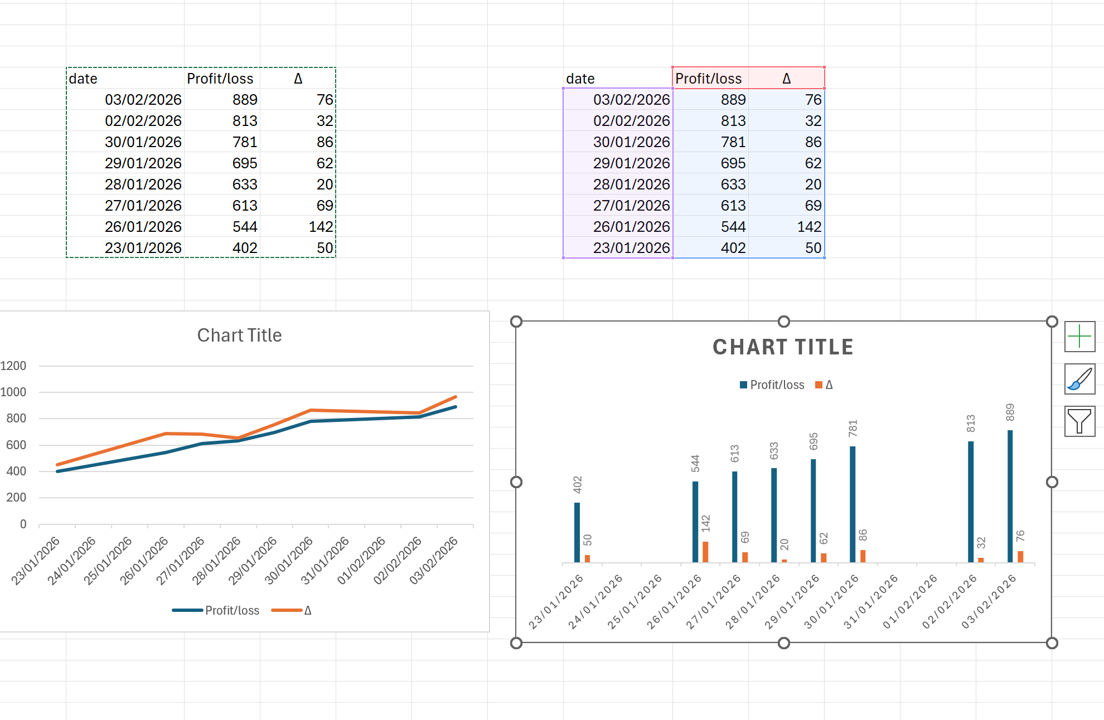Viewport: 1104px width, 720px height.
Task: Select the 889 data label on bar chart
Action: pos(1010,412)
